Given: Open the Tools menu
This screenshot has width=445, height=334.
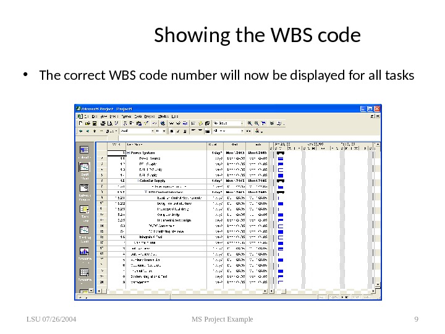Looking at the screenshot, I should pos(138,116).
